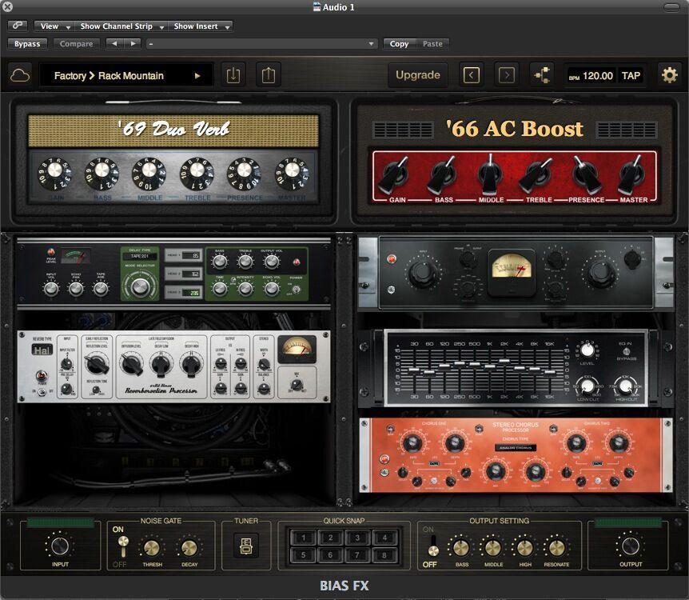Open the tape delay type TAPE 201 selector
This screenshot has width=689, height=600.
[x=140, y=255]
